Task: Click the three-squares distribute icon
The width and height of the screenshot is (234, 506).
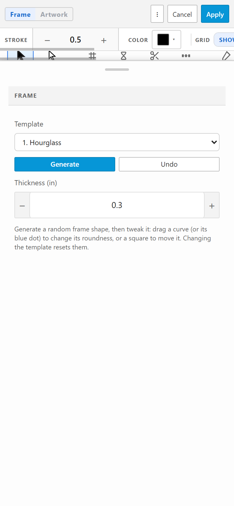Action: tap(186, 56)
